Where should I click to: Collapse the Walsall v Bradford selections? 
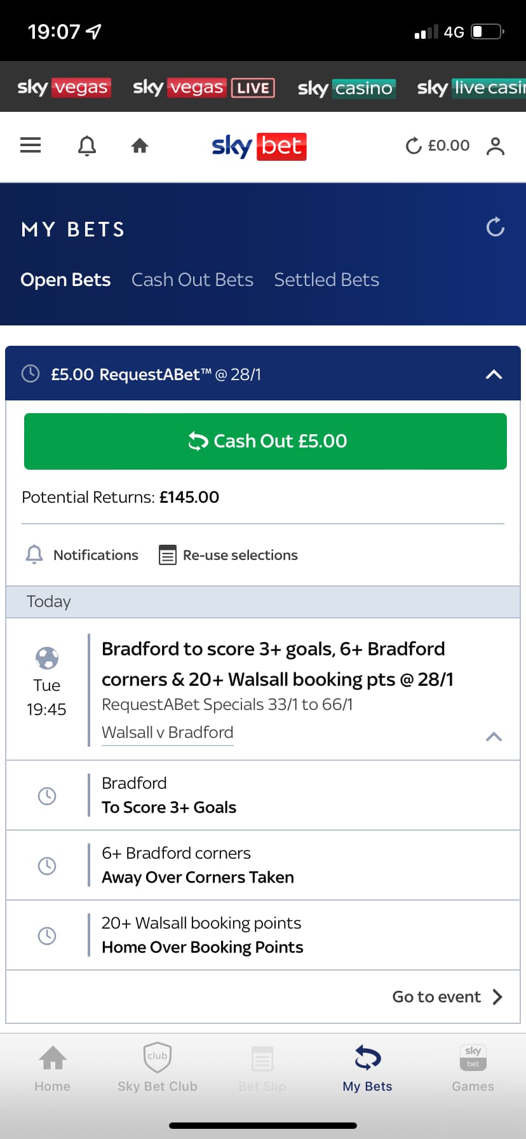(x=494, y=737)
